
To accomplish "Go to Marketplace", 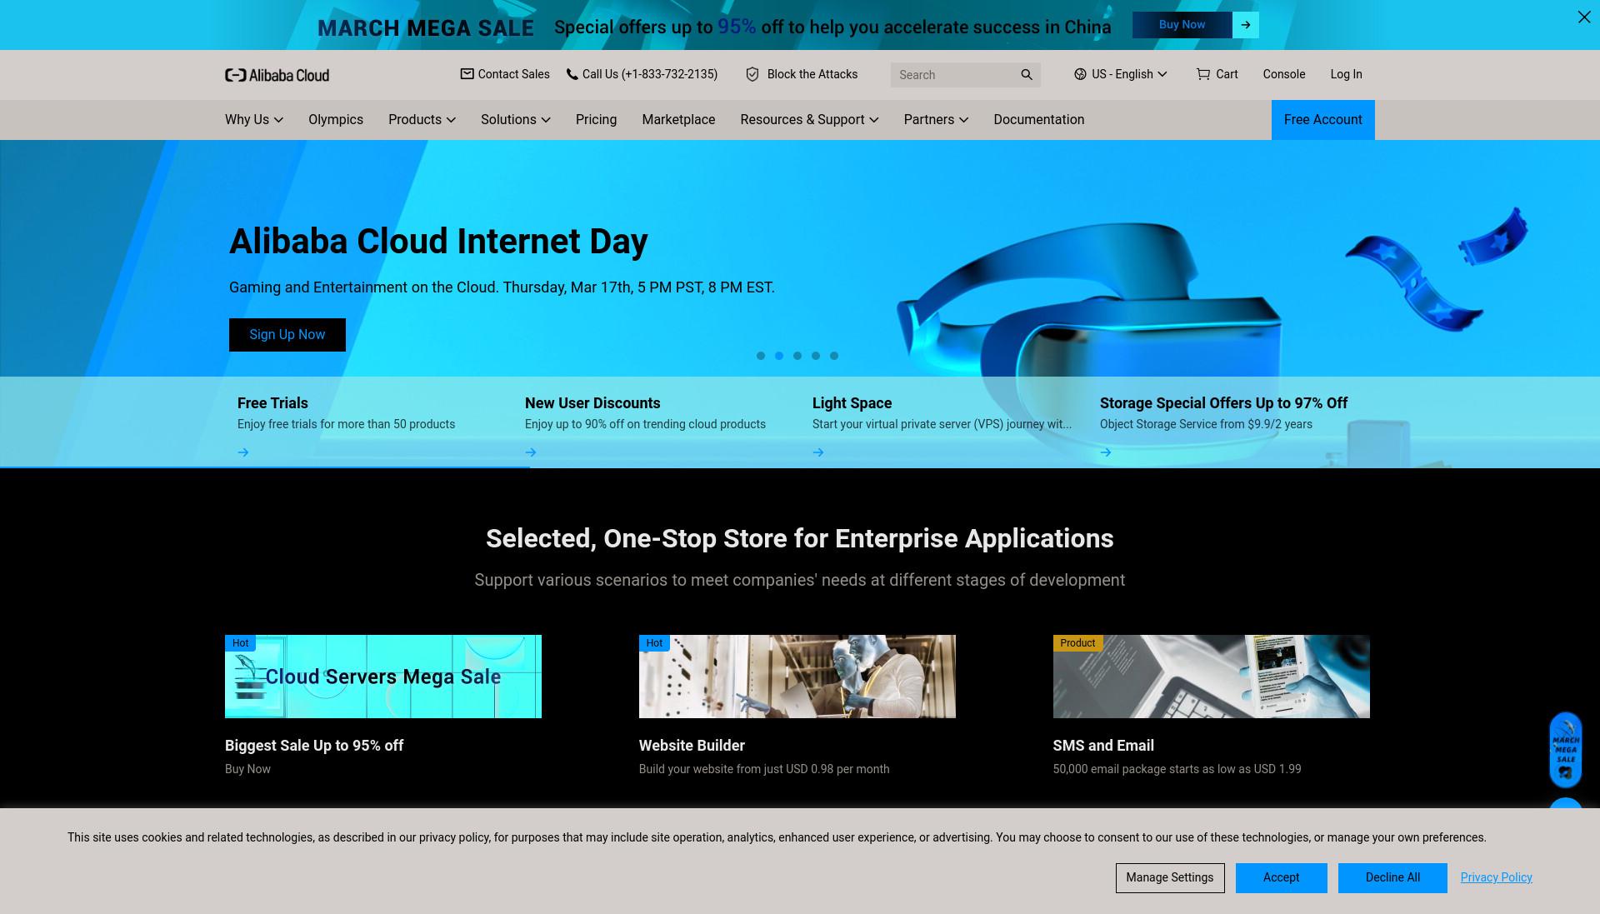I will pos(678,120).
